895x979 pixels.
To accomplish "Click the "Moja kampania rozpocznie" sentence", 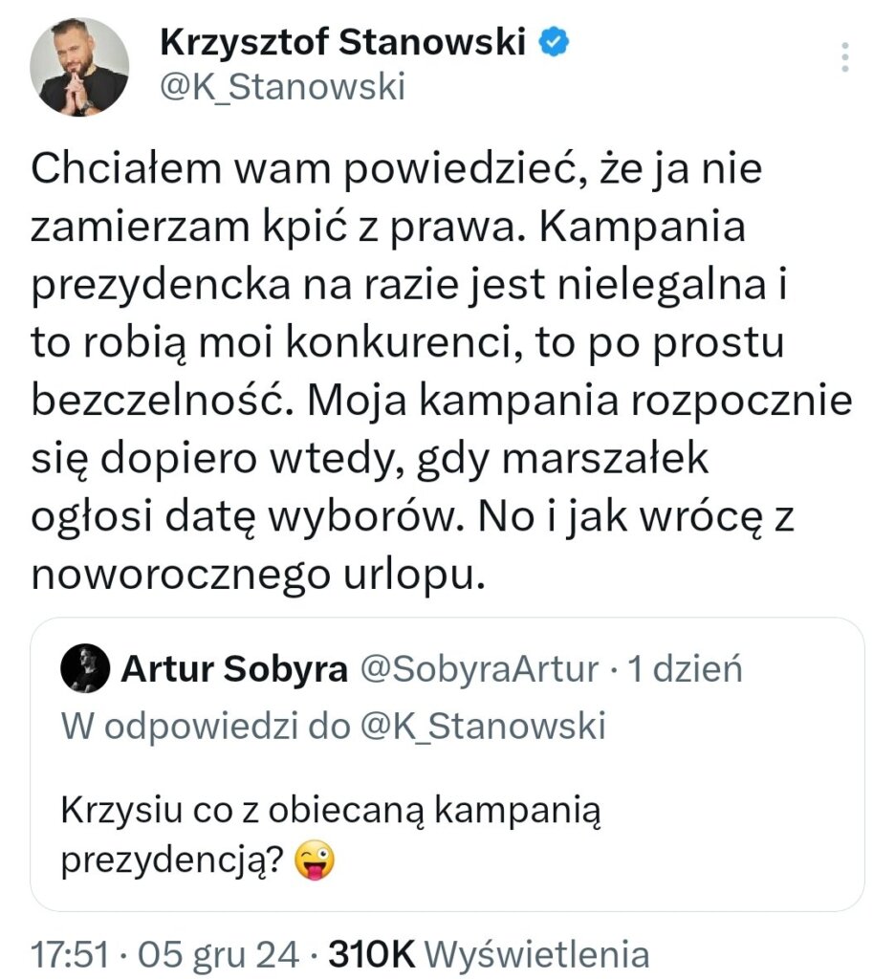I will (579, 401).
